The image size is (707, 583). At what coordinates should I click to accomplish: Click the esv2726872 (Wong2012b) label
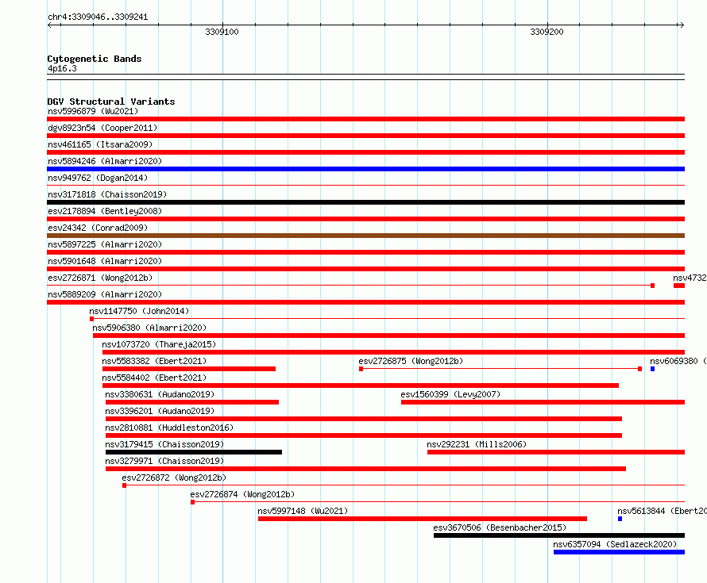[x=174, y=478]
